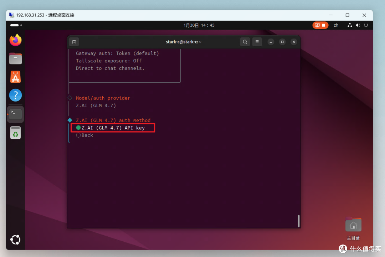Open the clock showing 1月30日 14:45
Image resolution: width=385 pixels, height=257 pixels.
coord(199,25)
